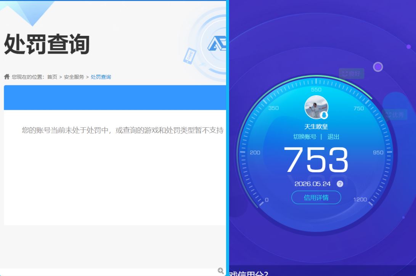Screen dimensions: 416x276
Task: Click the 200 gauge label
Action: tap(255, 152)
